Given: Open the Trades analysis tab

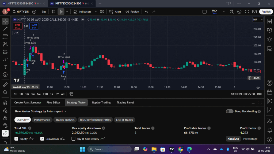Looking at the screenshot, I should click(65, 120).
